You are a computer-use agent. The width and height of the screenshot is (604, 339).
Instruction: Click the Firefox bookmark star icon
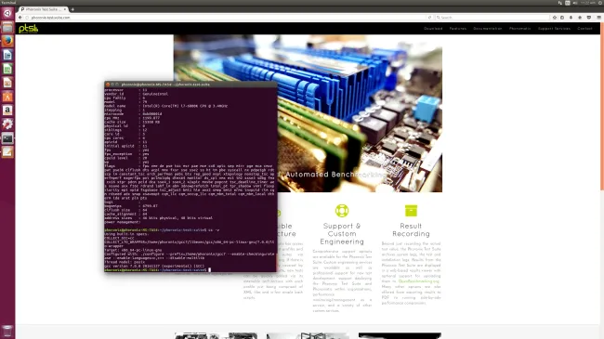[555, 18]
